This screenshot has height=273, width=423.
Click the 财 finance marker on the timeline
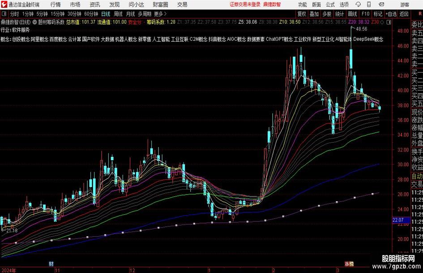tap(51, 264)
